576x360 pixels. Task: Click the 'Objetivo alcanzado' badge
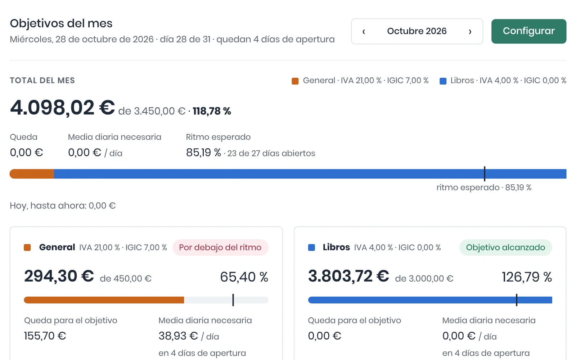click(505, 247)
